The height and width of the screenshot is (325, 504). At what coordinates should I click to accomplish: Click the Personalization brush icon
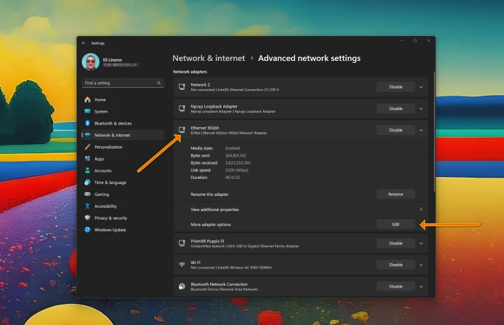point(87,147)
